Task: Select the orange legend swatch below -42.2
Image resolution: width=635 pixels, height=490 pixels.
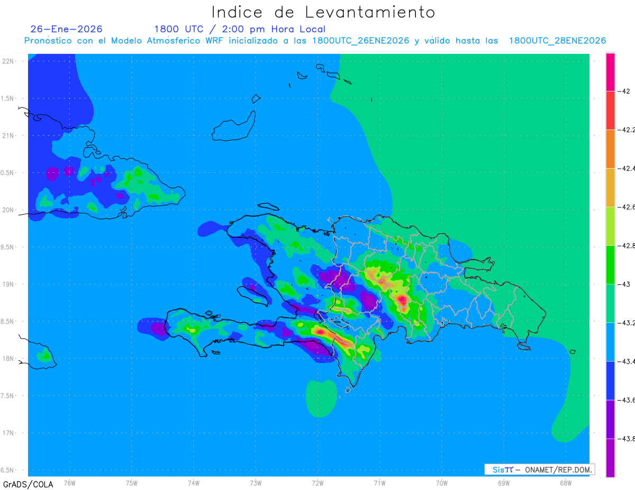Action: coord(610,149)
